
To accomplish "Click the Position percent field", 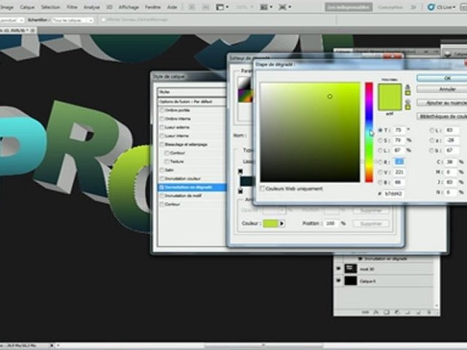I will pos(331,223).
